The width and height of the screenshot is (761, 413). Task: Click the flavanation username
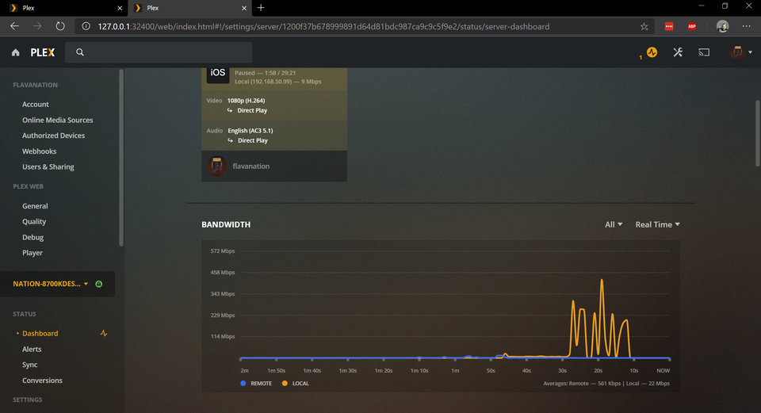coord(251,166)
